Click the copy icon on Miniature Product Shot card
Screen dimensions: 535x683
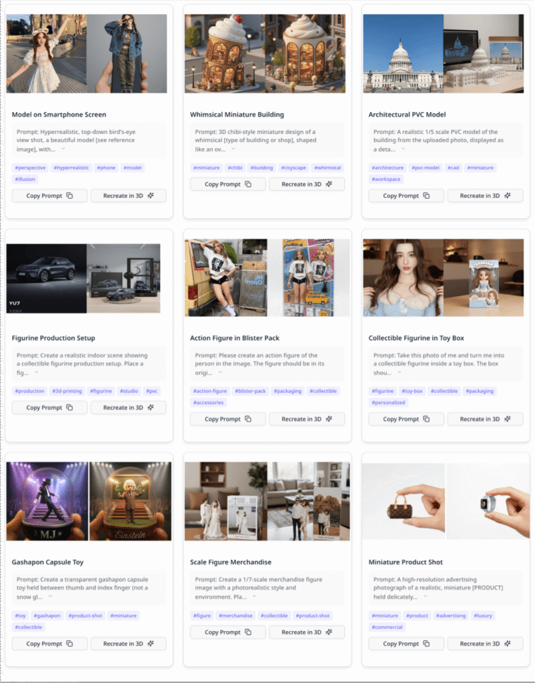point(426,644)
